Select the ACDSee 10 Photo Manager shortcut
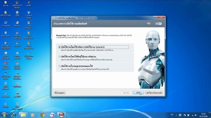211x118 pixels. [6, 46]
